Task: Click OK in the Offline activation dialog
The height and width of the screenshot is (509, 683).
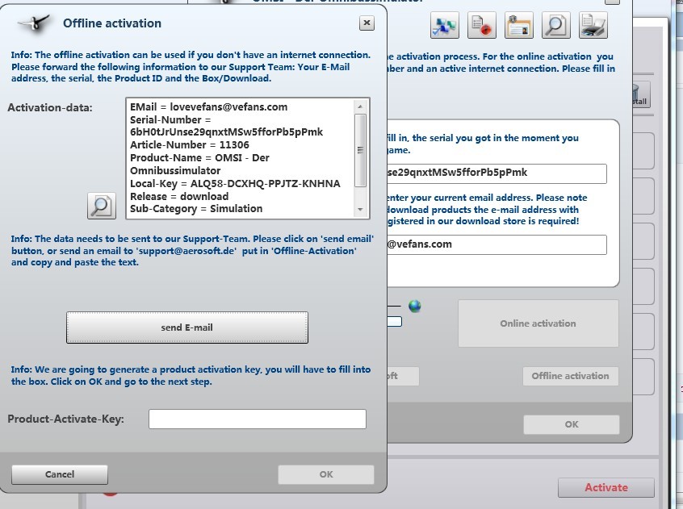Action: coord(326,474)
